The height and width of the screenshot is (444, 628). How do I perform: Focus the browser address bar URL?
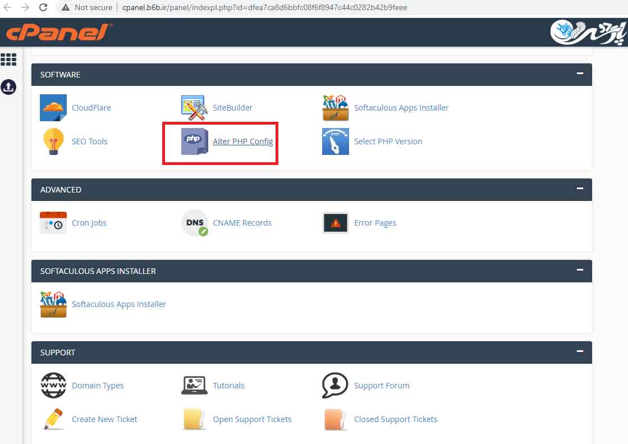[265, 7]
